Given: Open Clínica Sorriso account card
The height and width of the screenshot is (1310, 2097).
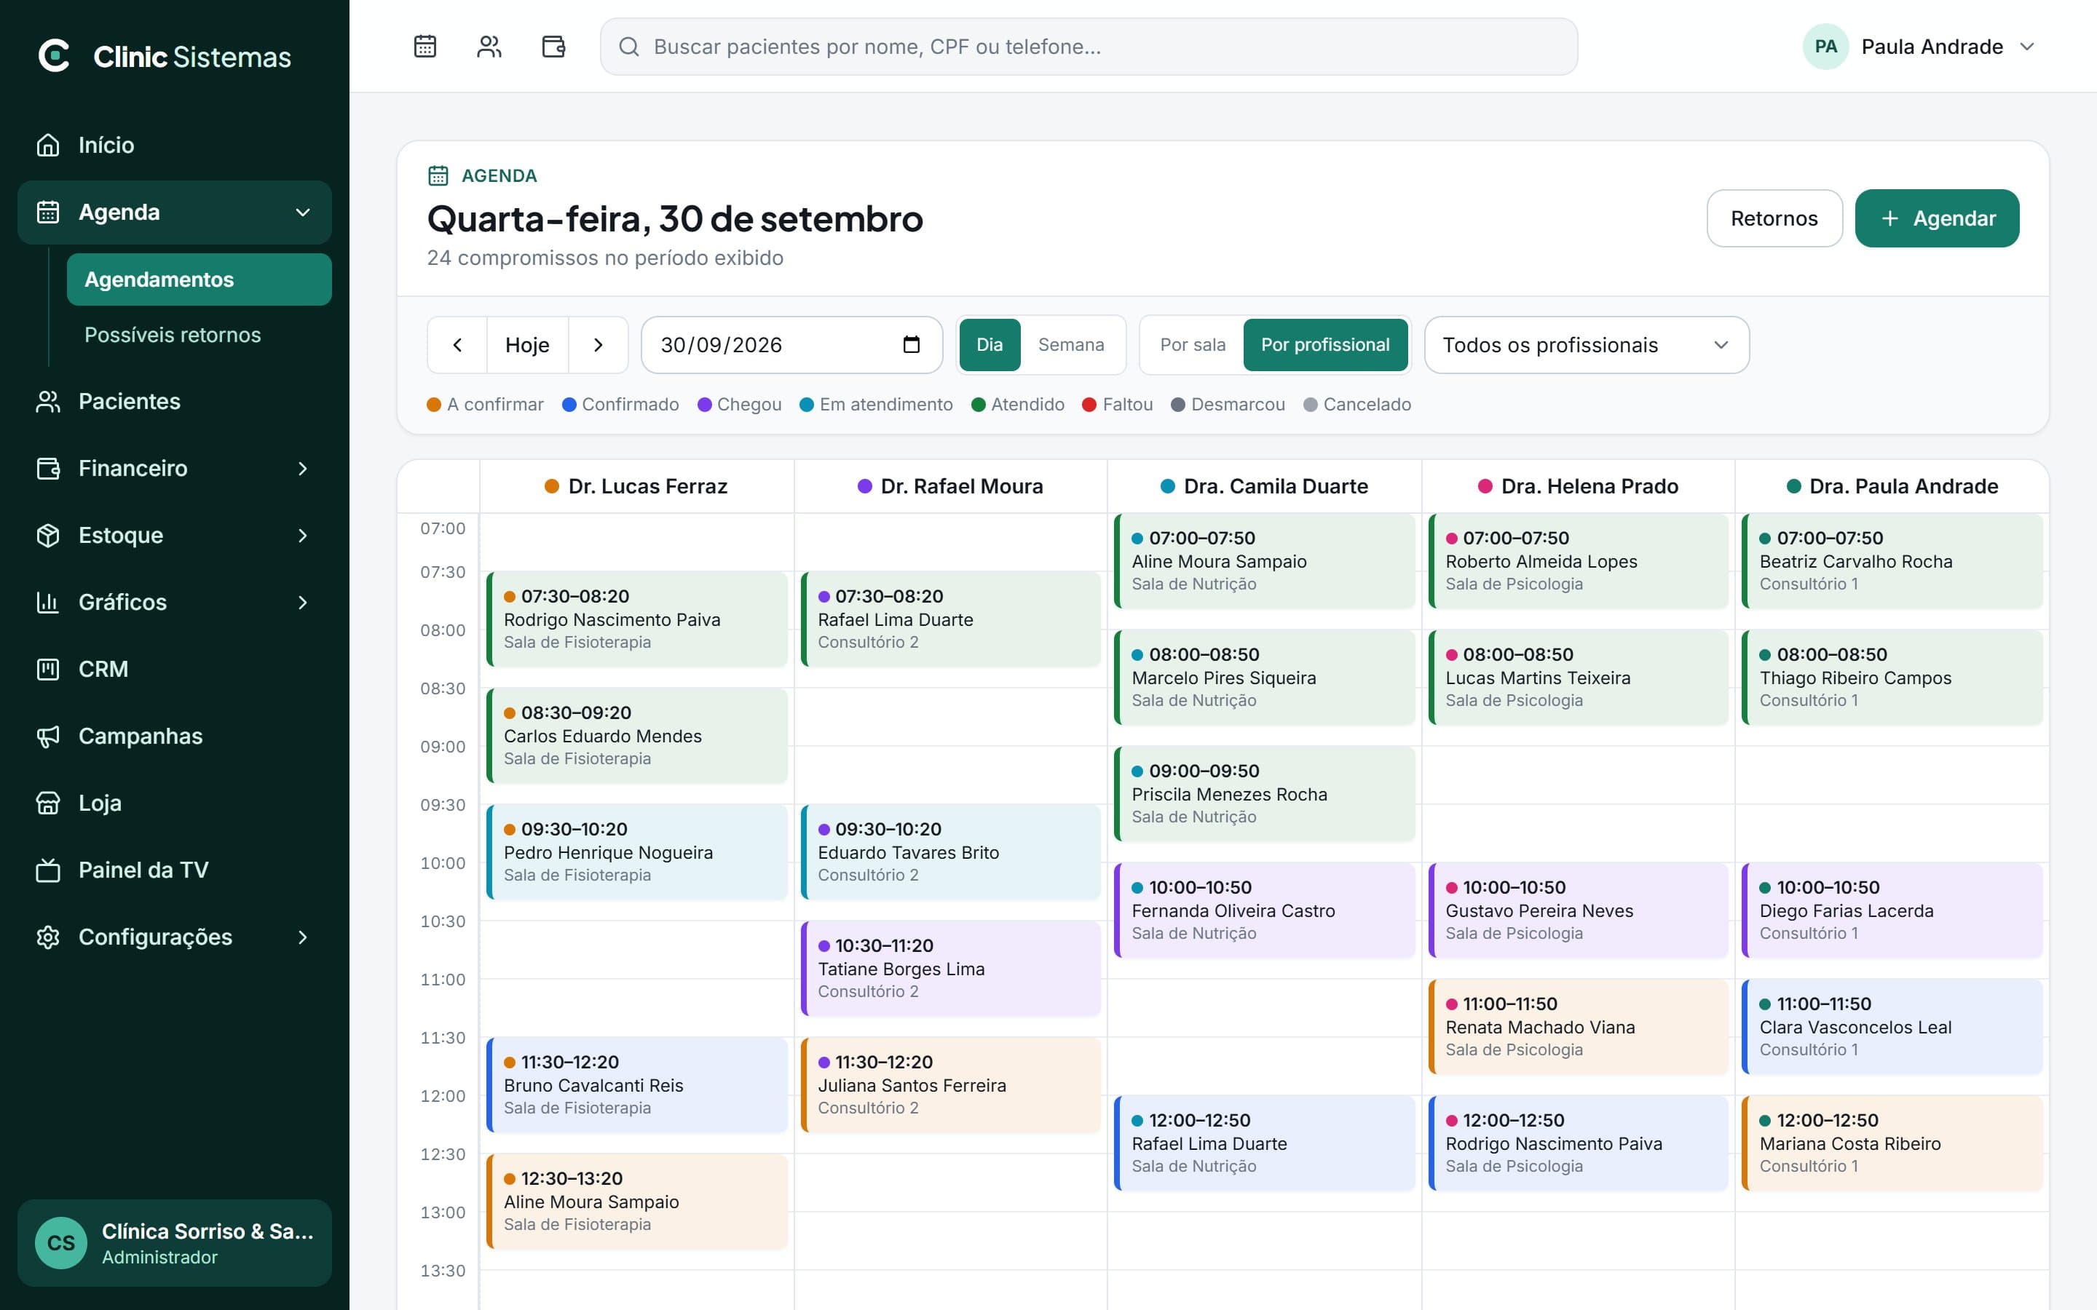Looking at the screenshot, I should tap(174, 1242).
